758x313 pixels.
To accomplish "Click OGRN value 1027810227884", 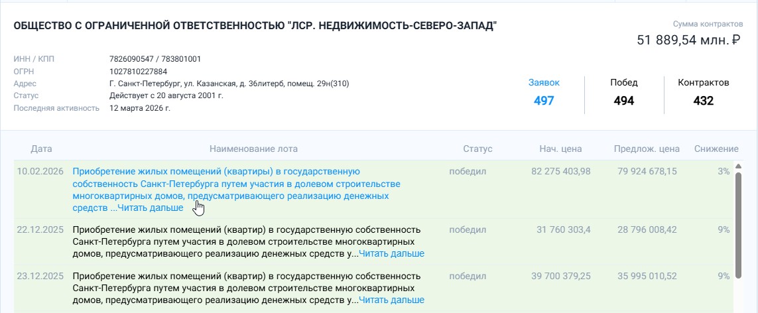I will point(138,72).
